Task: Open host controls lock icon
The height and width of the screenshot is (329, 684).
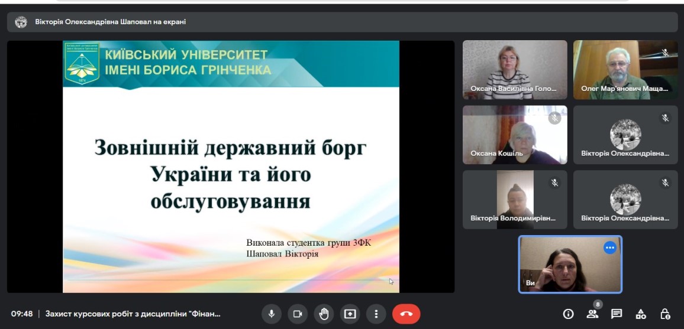Action: (665, 314)
